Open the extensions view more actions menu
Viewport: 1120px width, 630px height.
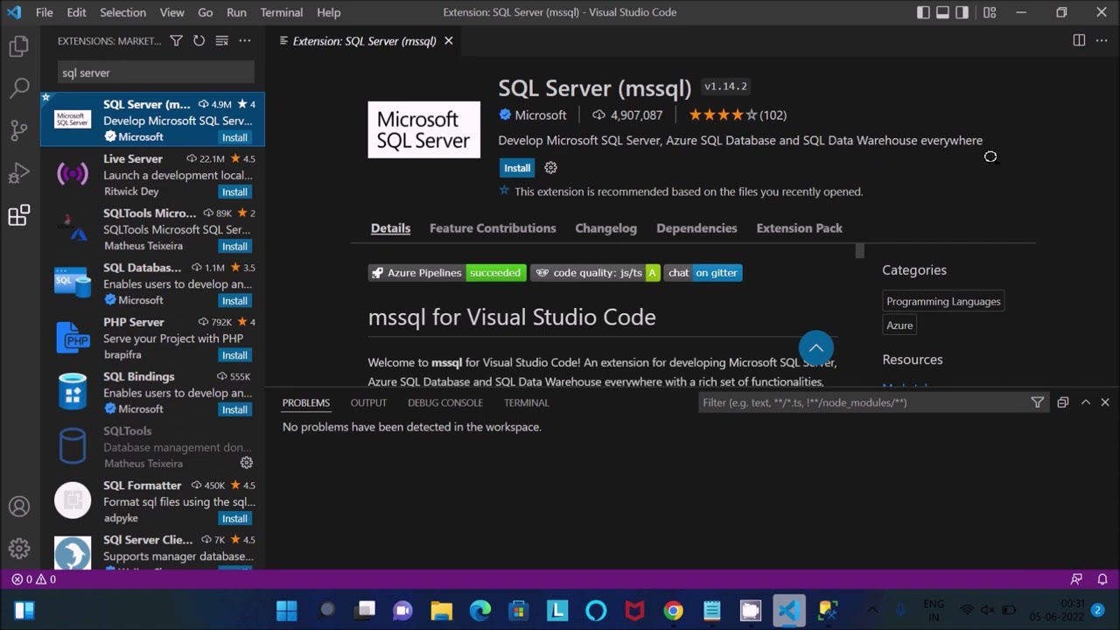click(245, 41)
